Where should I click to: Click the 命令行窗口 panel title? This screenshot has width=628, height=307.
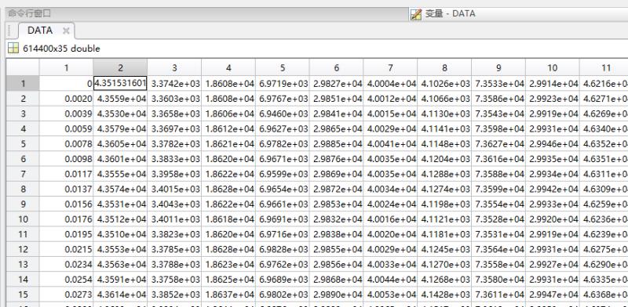click(x=30, y=13)
